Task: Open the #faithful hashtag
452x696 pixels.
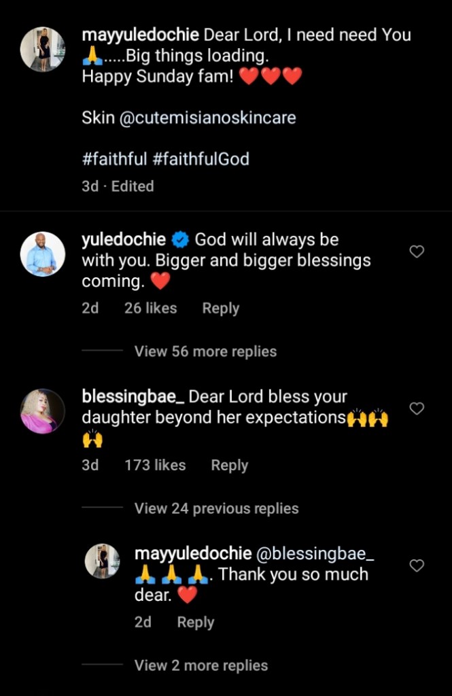Action: click(x=114, y=159)
